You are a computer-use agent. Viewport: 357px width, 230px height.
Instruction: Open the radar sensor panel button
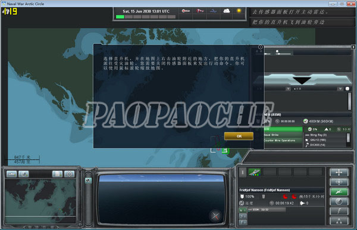click(339, 201)
